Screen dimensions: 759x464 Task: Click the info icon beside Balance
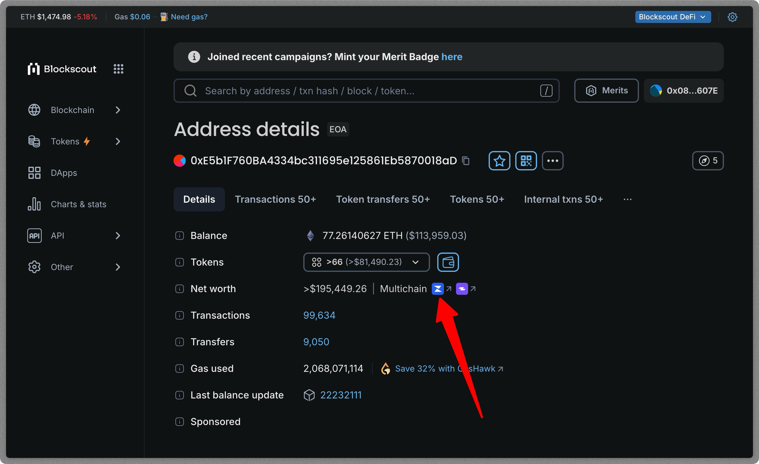click(x=180, y=236)
